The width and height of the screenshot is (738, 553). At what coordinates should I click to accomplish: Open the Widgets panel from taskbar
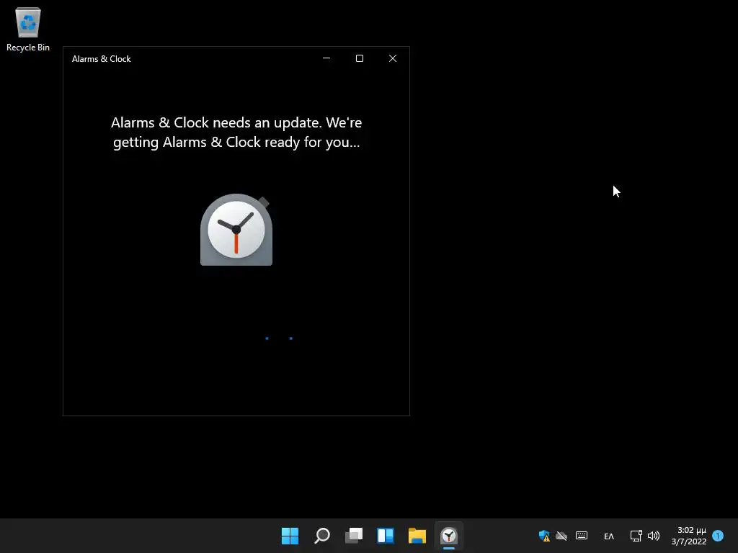(386, 536)
